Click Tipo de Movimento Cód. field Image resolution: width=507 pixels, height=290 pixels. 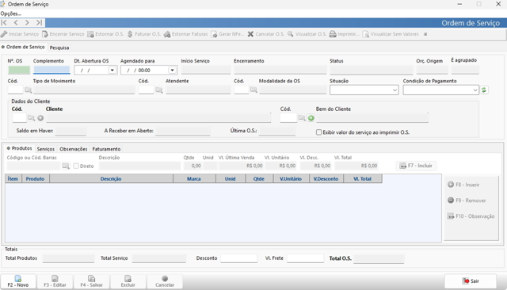pos(16,90)
